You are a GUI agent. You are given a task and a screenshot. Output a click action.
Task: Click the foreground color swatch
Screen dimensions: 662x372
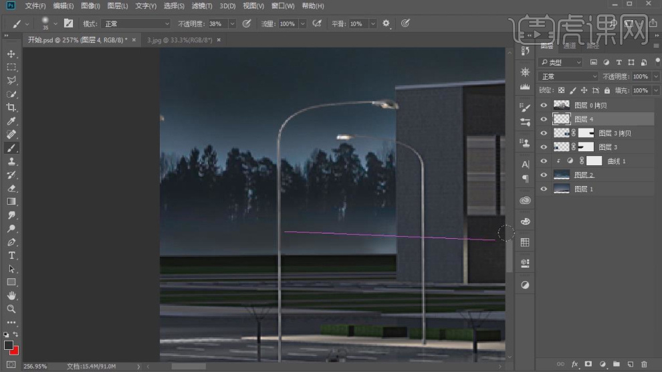pos(9,345)
